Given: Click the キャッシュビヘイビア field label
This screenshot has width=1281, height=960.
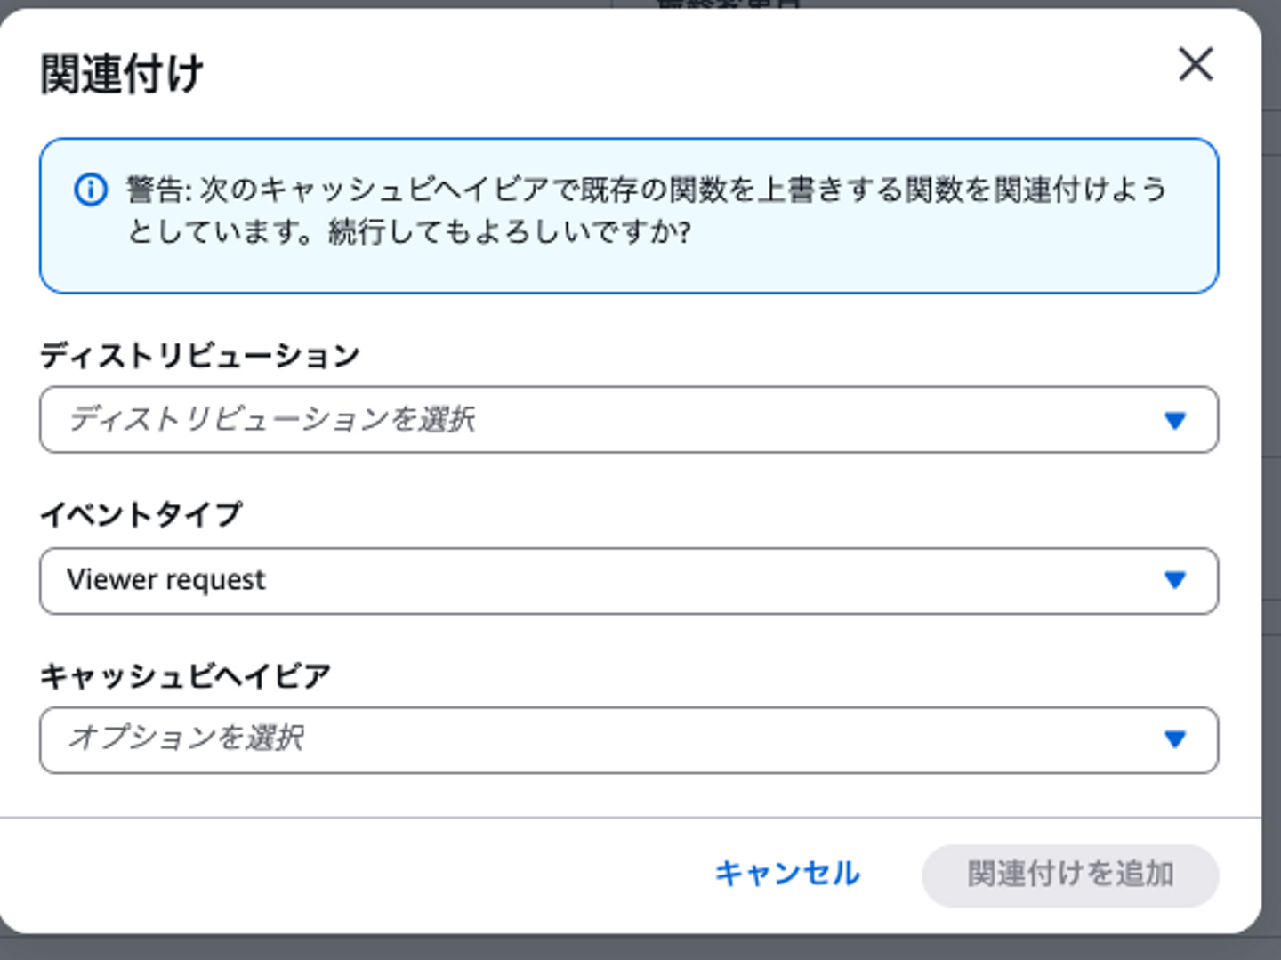Looking at the screenshot, I should point(185,675).
